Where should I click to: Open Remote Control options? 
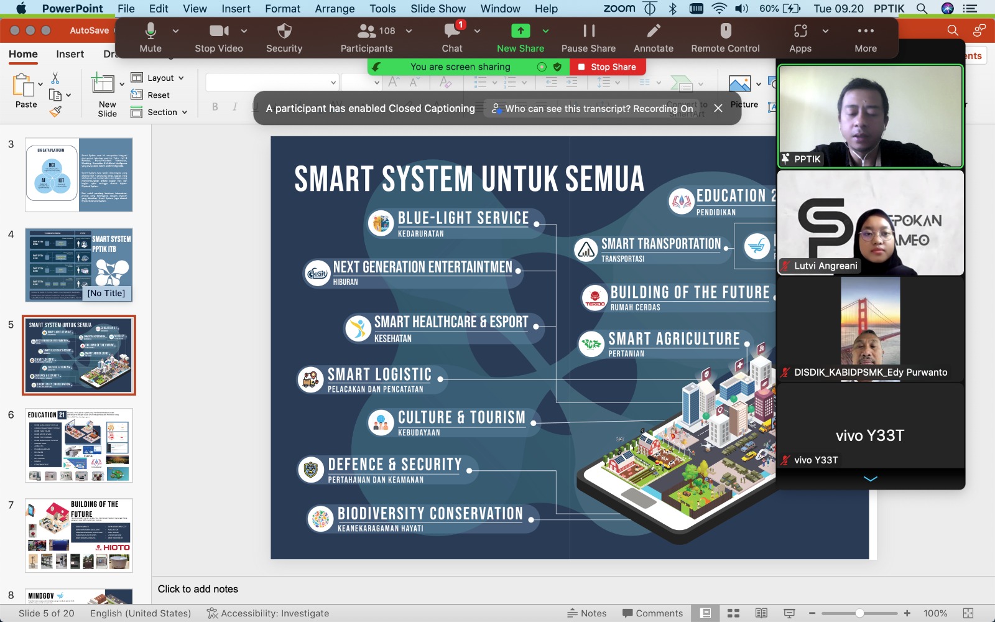click(725, 39)
